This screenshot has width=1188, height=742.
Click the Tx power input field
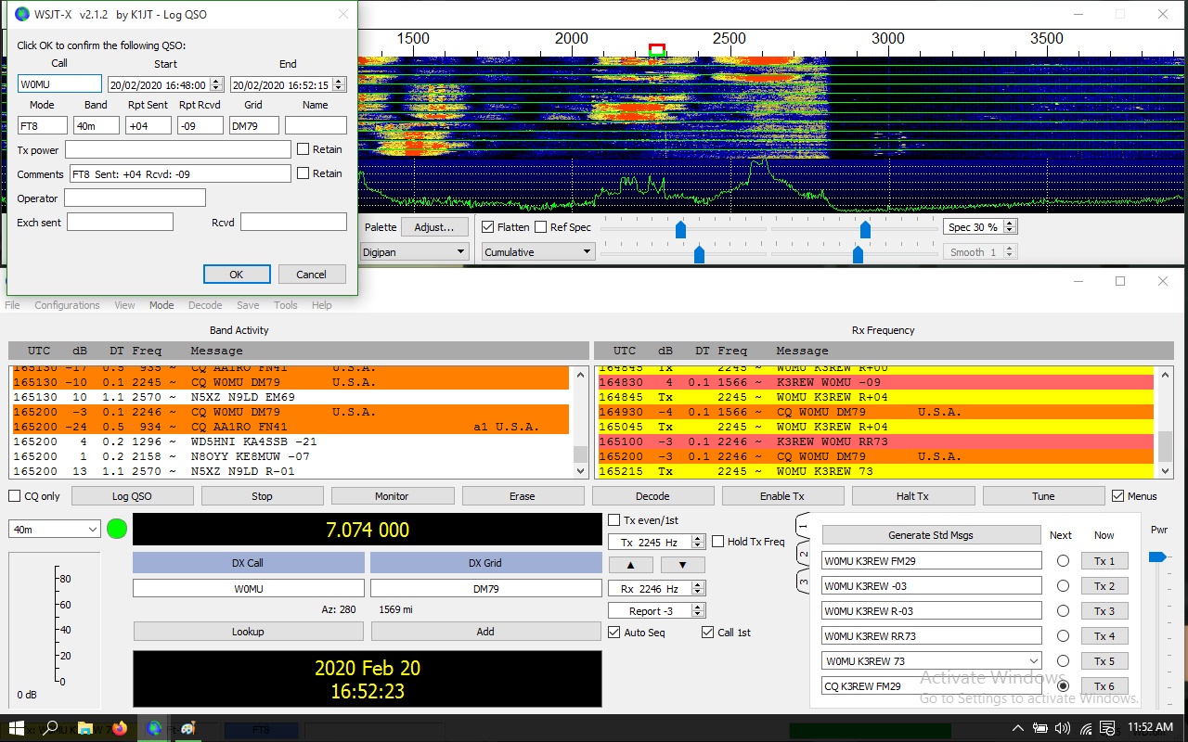[178, 149]
